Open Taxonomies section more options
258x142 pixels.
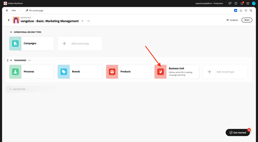click(x=30, y=60)
